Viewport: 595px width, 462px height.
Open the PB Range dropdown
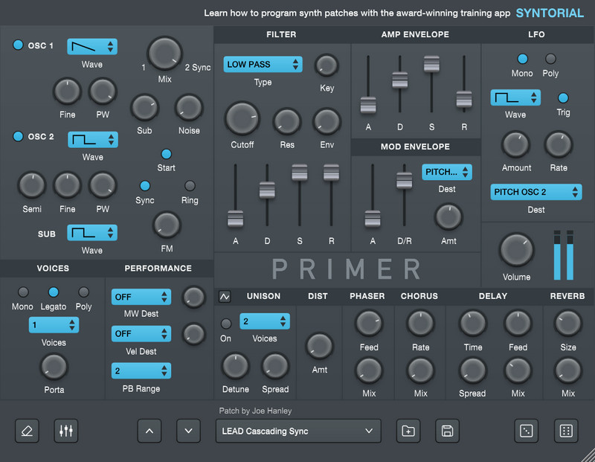pos(141,371)
